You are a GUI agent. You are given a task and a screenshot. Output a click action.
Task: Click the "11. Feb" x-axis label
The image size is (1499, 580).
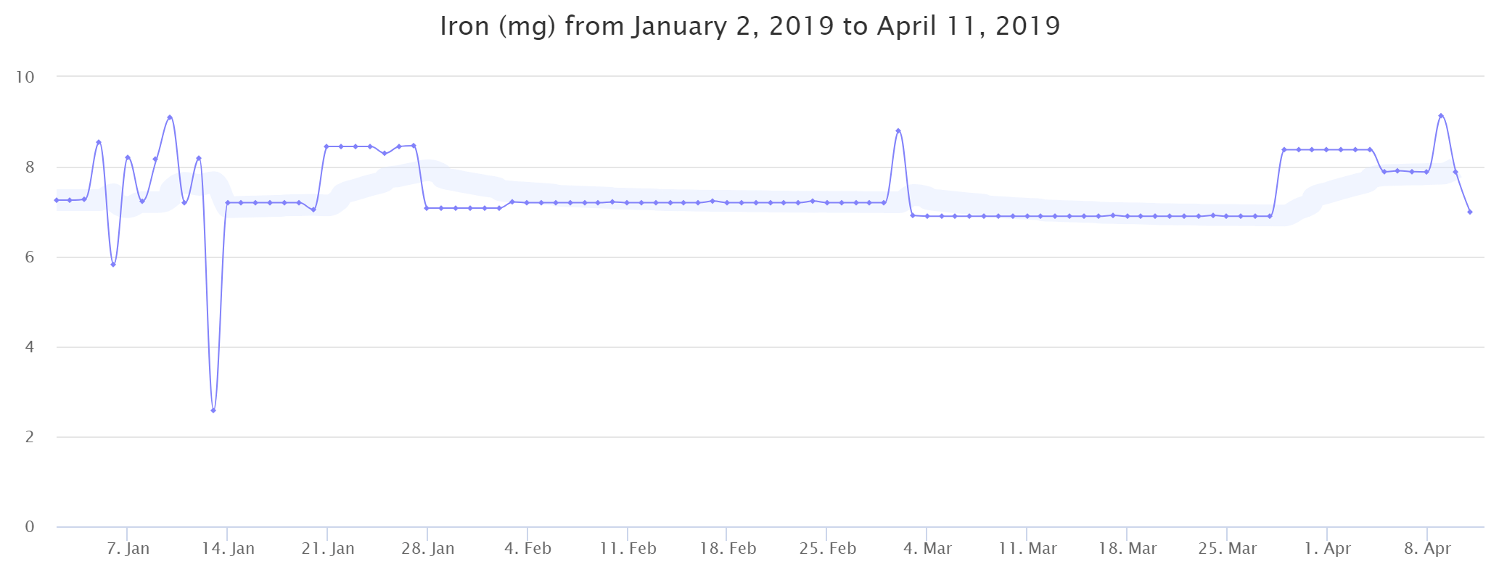[x=628, y=549]
